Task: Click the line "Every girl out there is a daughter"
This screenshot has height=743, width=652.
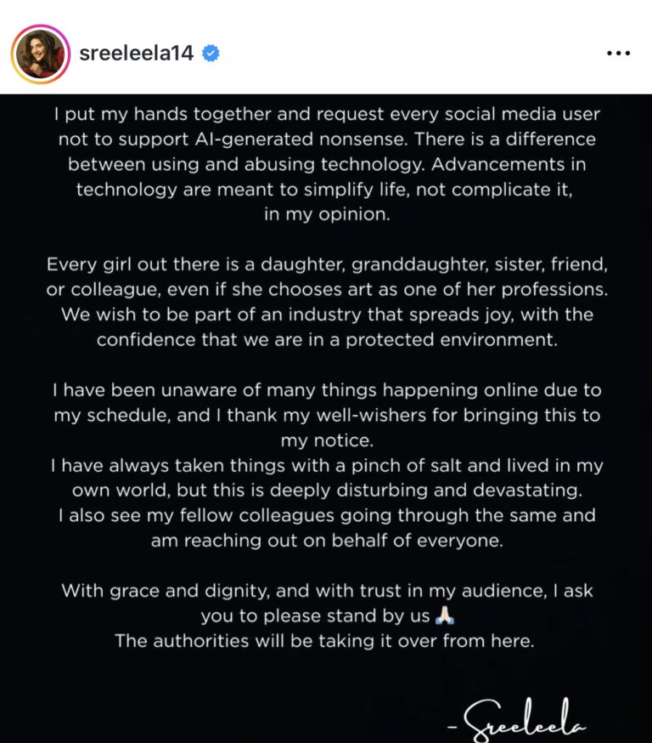Action: (x=327, y=265)
